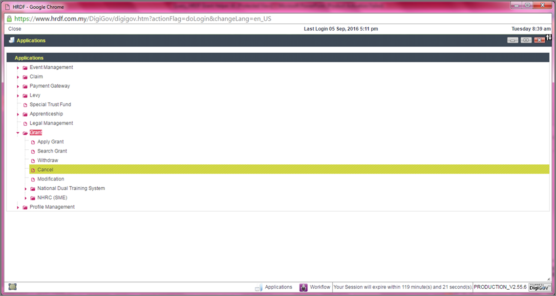
Task: Select the Profile Management tree label
Action: click(52, 207)
